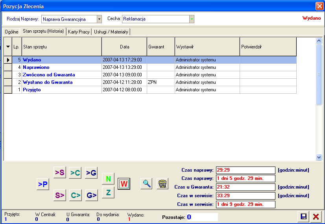Open the Usługi / Materiały tab
Viewport: 325px width, 224px height.
click(x=111, y=32)
